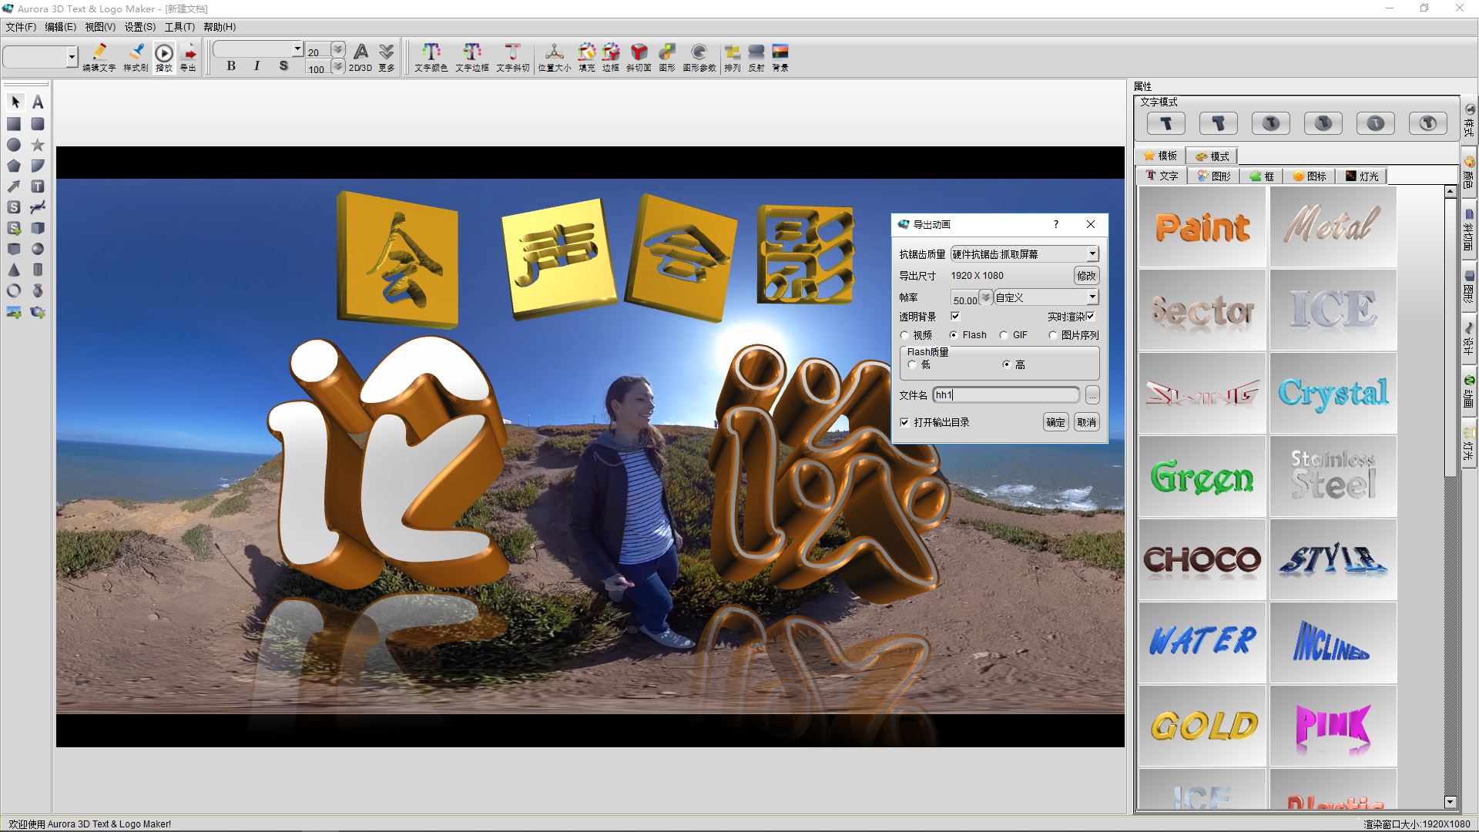Image resolution: width=1479 pixels, height=832 pixels.
Task: Toggle Bold formatting button
Action: [231, 66]
